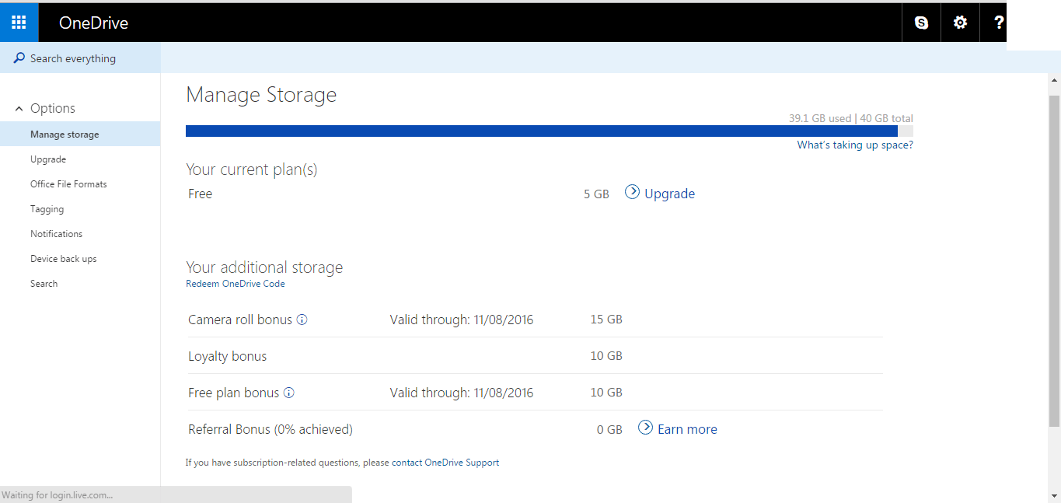
Task: Open the Office 365 app launcher
Action: pos(19,22)
